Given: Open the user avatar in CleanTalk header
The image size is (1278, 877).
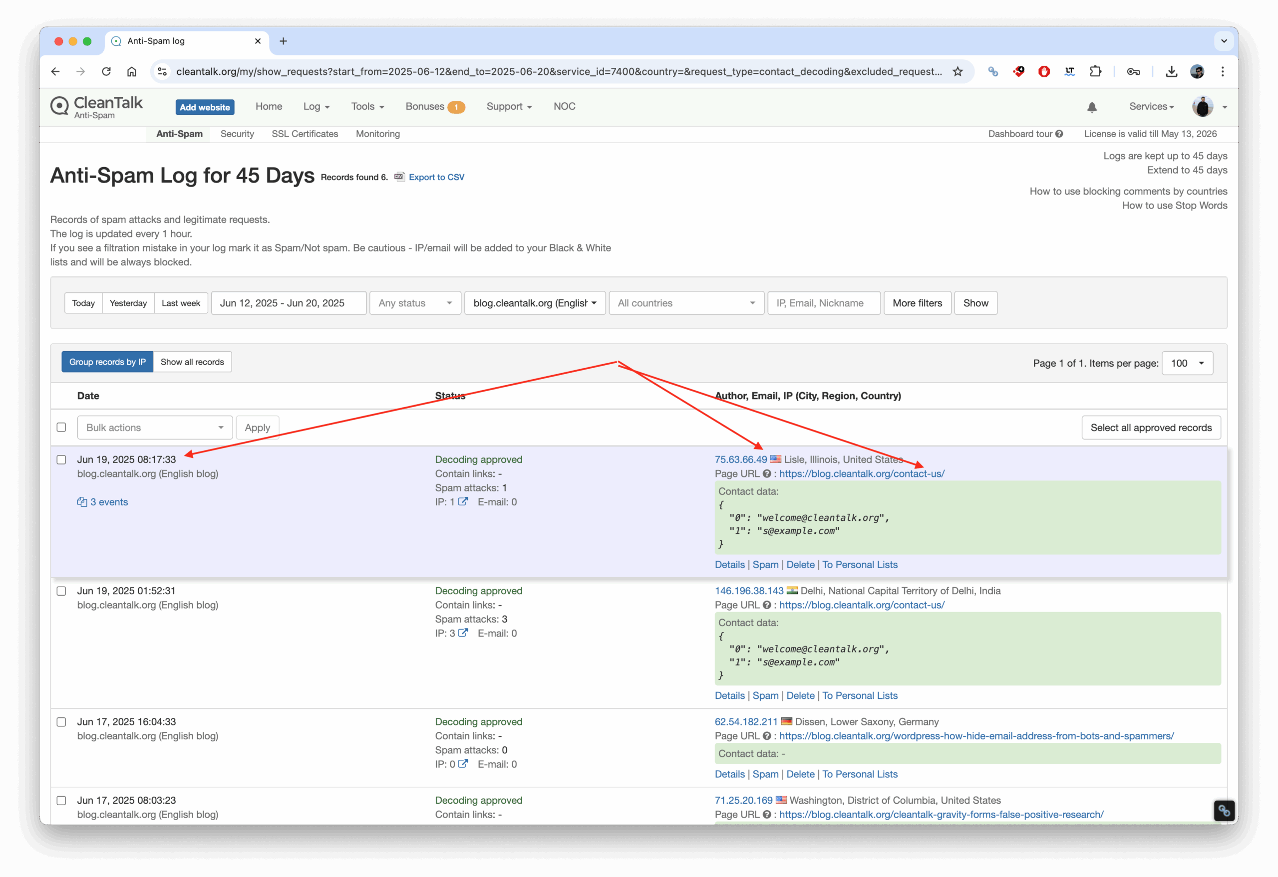Looking at the screenshot, I should click(1202, 107).
